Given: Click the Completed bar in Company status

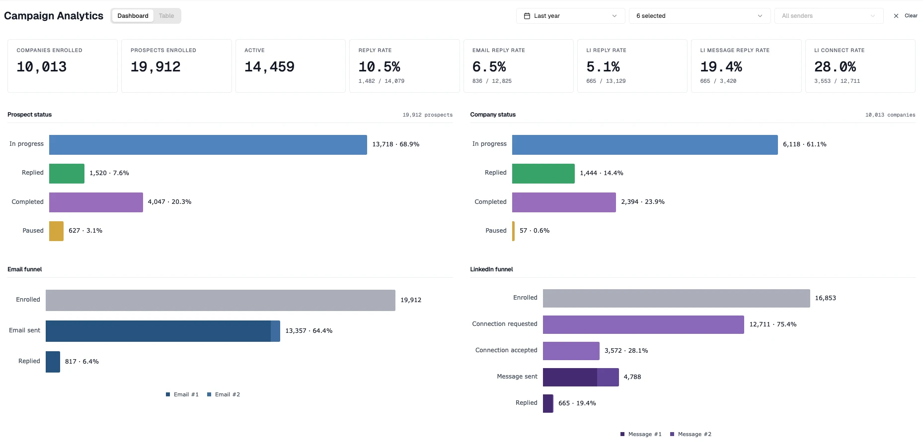Looking at the screenshot, I should (x=564, y=202).
